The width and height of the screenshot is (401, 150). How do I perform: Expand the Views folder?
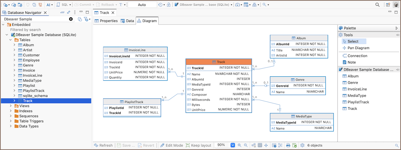tap(10, 106)
